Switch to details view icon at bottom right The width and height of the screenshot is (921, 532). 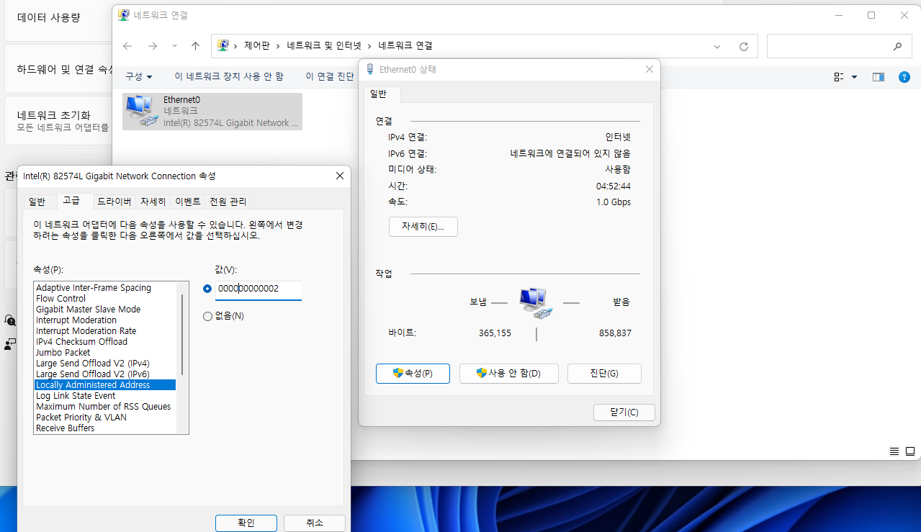coord(894,451)
